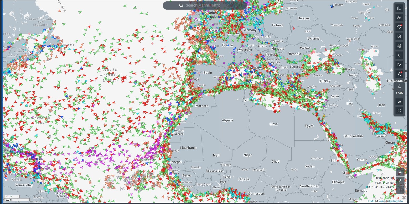
Task: Click the Libya country label
Action: pos(273,124)
